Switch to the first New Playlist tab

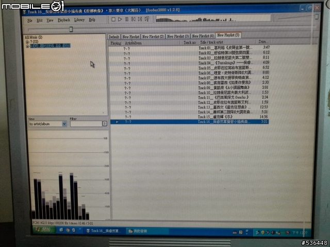click(x=130, y=37)
